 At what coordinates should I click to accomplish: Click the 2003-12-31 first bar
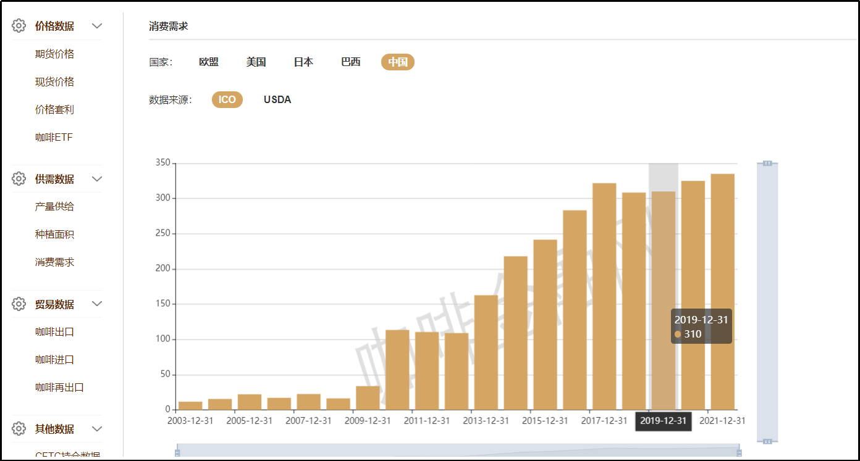coord(190,405)
